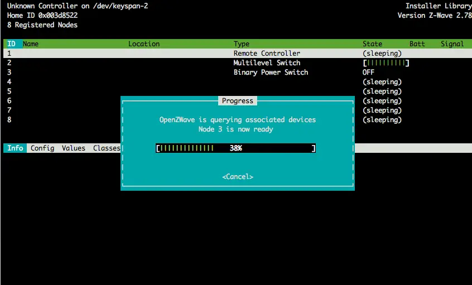Click the Name column header

pyautogui.click(x=30, y=44)
